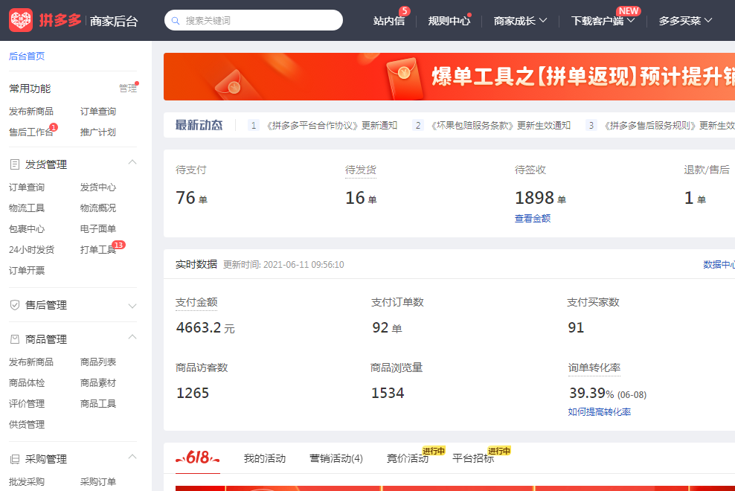Open 推广计划 shortcut
This screenshot has height=491, width=735.
pyautogui.click(x=98, y=132)
